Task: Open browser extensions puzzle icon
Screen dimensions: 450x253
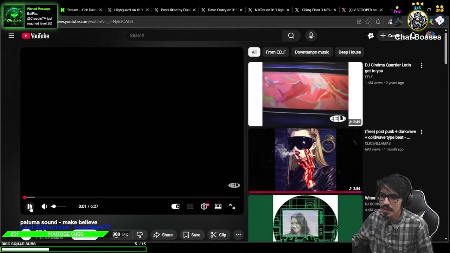Action: coord(378,22)
